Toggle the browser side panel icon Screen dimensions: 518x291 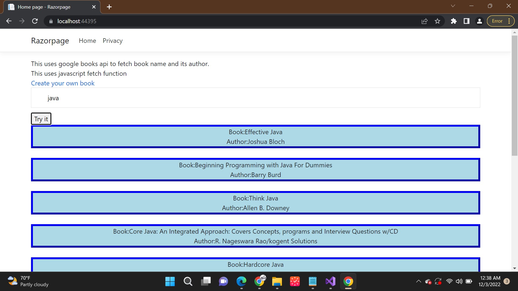click(466, 21)
